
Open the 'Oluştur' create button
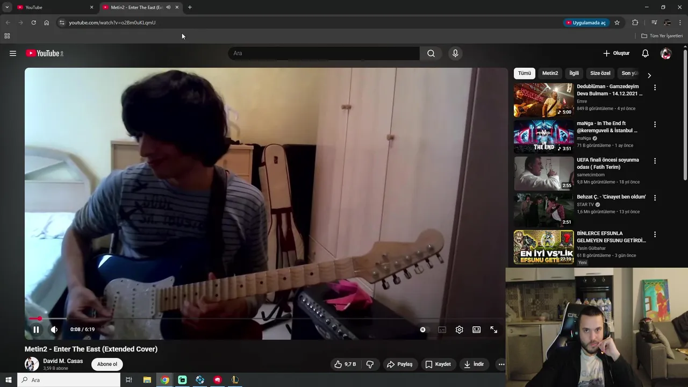[x=616, y=53]
